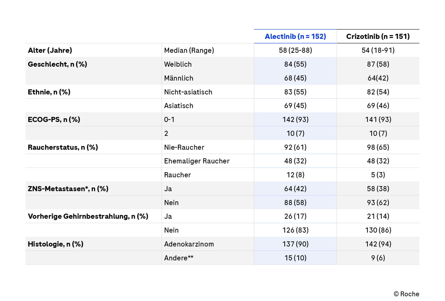This screenshot has height=301, width=445.
Task: Click the 'Crizotinib (n = 151)' column header
Action: 378,36
